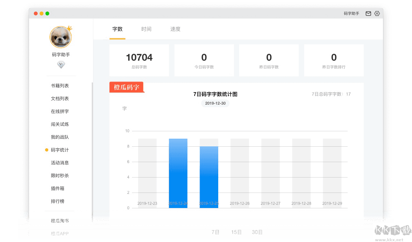412x242 pixels.
Task: Switch to the 字数 tab
Action: point(117,29)
